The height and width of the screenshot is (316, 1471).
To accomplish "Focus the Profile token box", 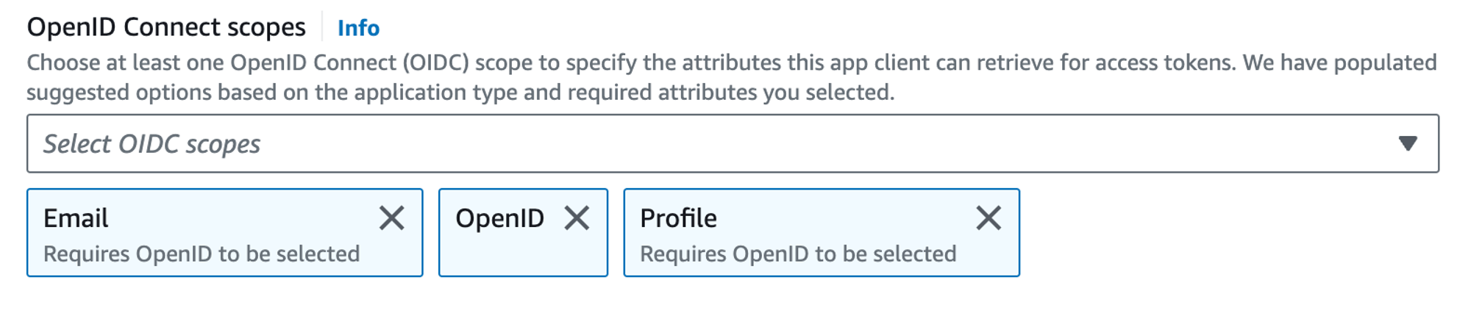I will 822,233.
